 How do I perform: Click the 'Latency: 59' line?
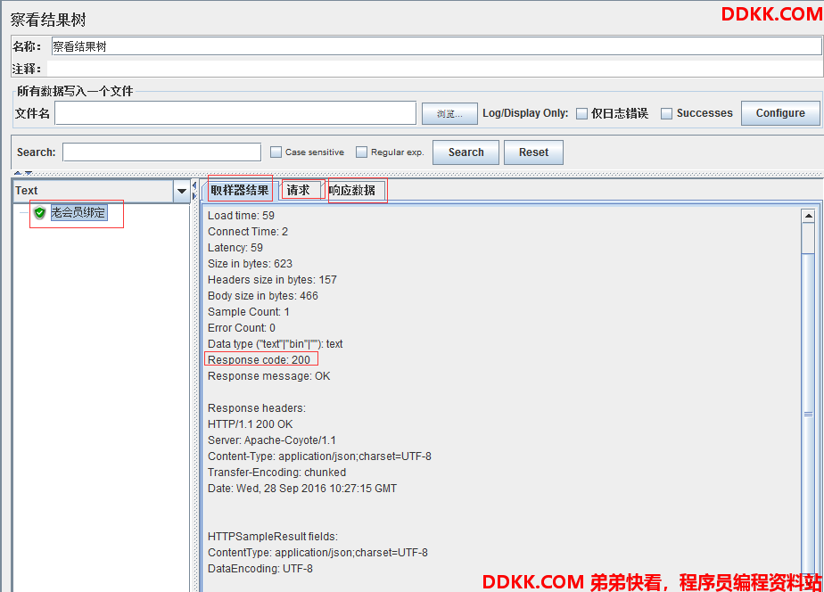pos(235,248)
